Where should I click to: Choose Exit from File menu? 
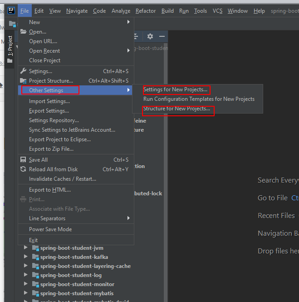tap(76, 240)
